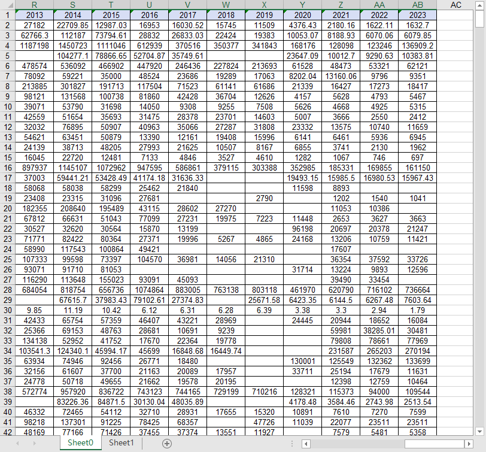Go to previous sheet tab arrow
The width and height of the screenshot is (486, 452).
click(x=18, y=444)
